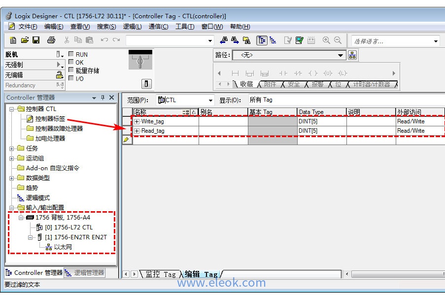Select the 1756-EN2TR EN2T module
445x301 pixels.
click(75, 237)
